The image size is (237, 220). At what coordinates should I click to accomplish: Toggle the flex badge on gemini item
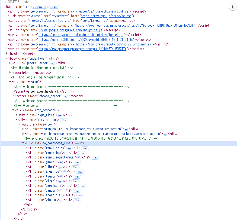[77, 163]
